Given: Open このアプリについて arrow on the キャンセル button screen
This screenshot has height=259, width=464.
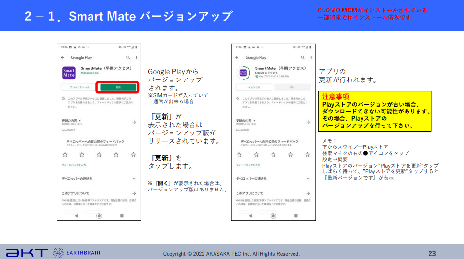Looking at the screenshot, I should click(308, 193).
